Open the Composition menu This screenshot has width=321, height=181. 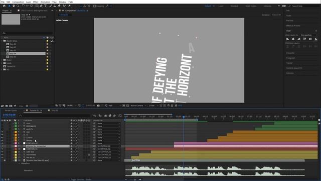(18, 2)
